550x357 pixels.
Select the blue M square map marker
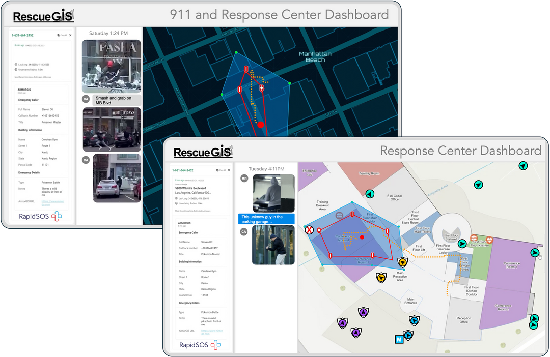coord(399,339)
